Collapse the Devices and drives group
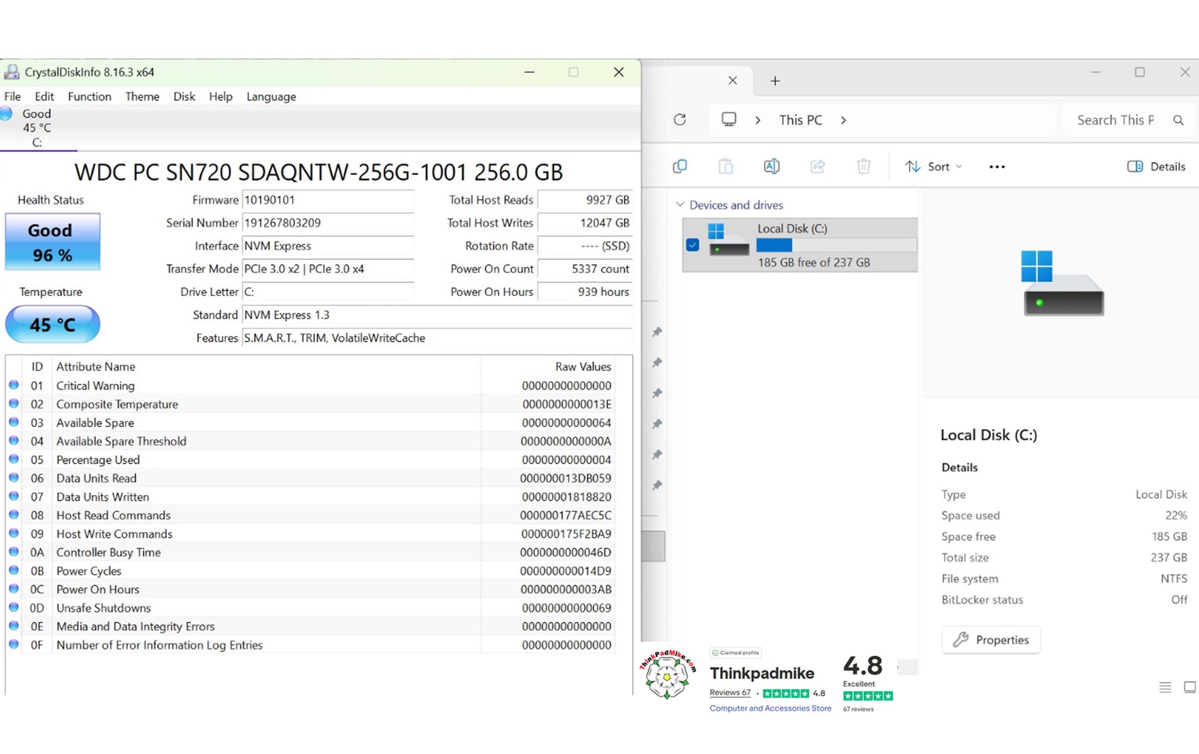The width and height of the screenshot is (1199, 754). tap(680, 205)
